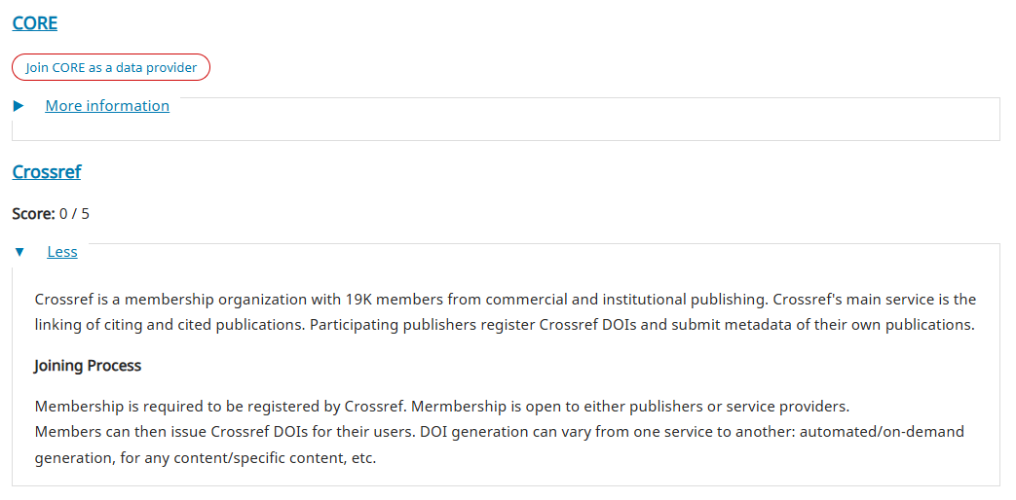This screenshot has height=500, width=1016.
Task: Open the CORE heading link
Action: click(35, 23)
